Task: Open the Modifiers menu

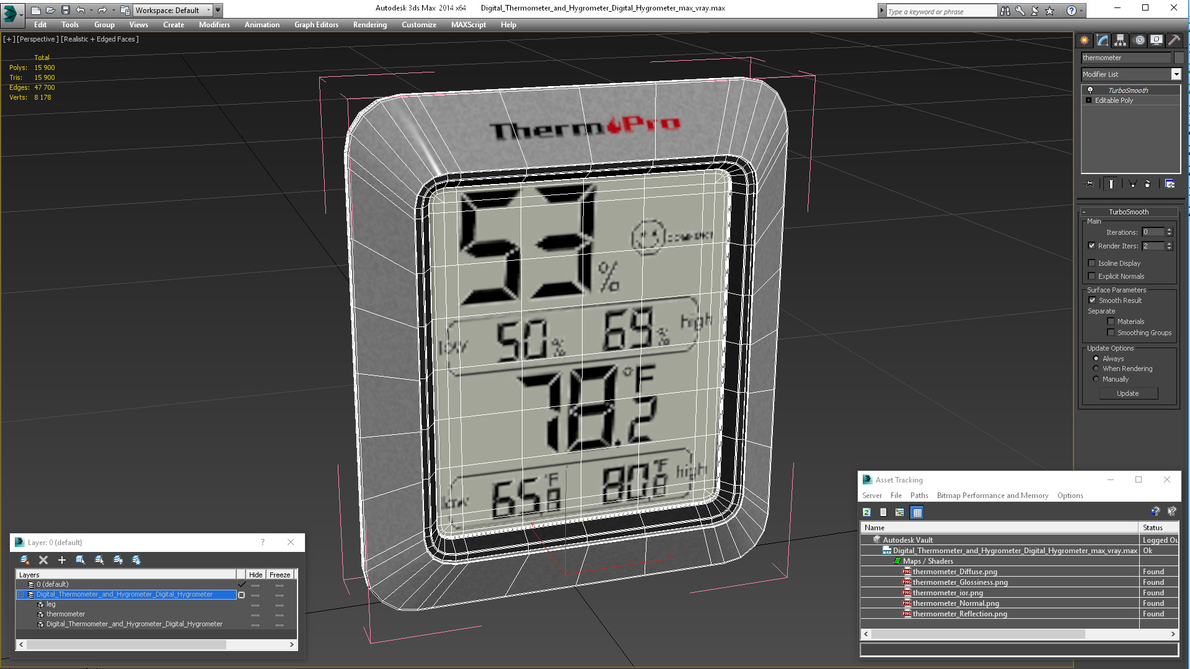Action: (214, 25)
